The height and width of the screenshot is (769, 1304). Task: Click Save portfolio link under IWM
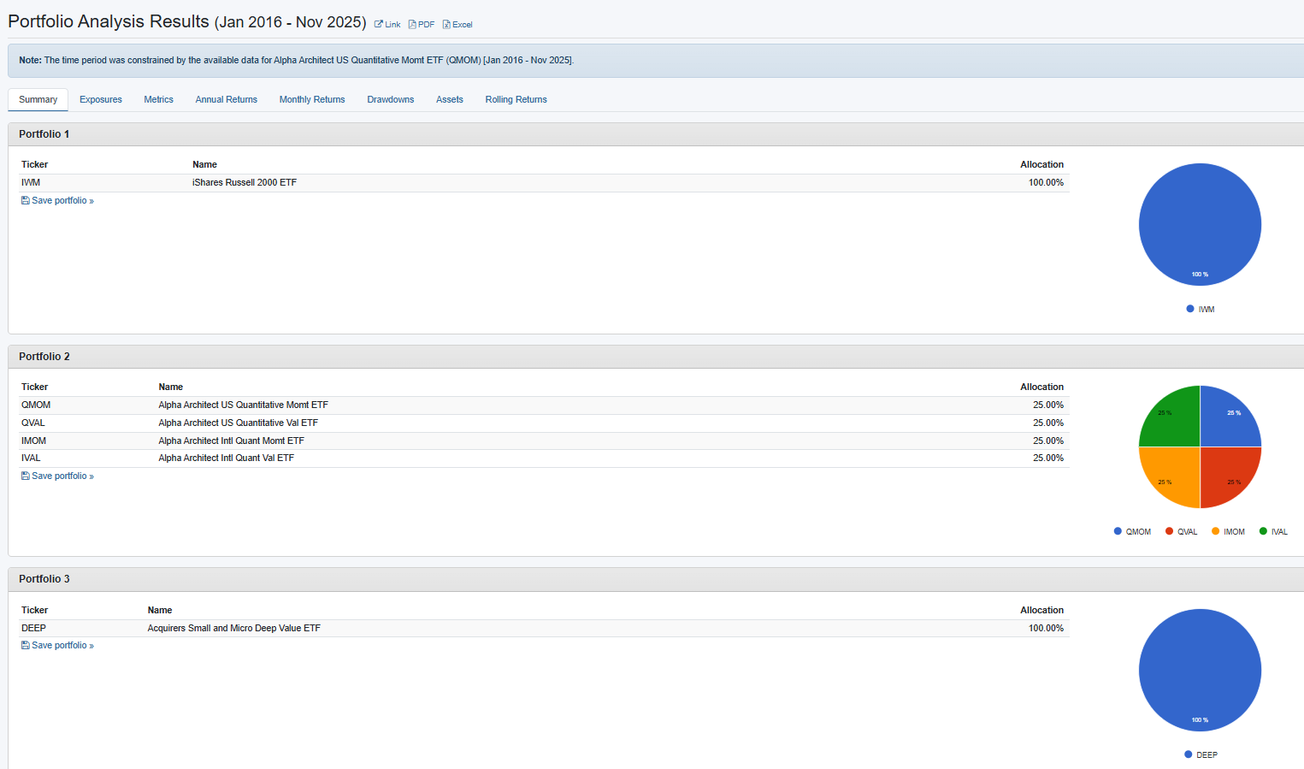click(62, 200)
